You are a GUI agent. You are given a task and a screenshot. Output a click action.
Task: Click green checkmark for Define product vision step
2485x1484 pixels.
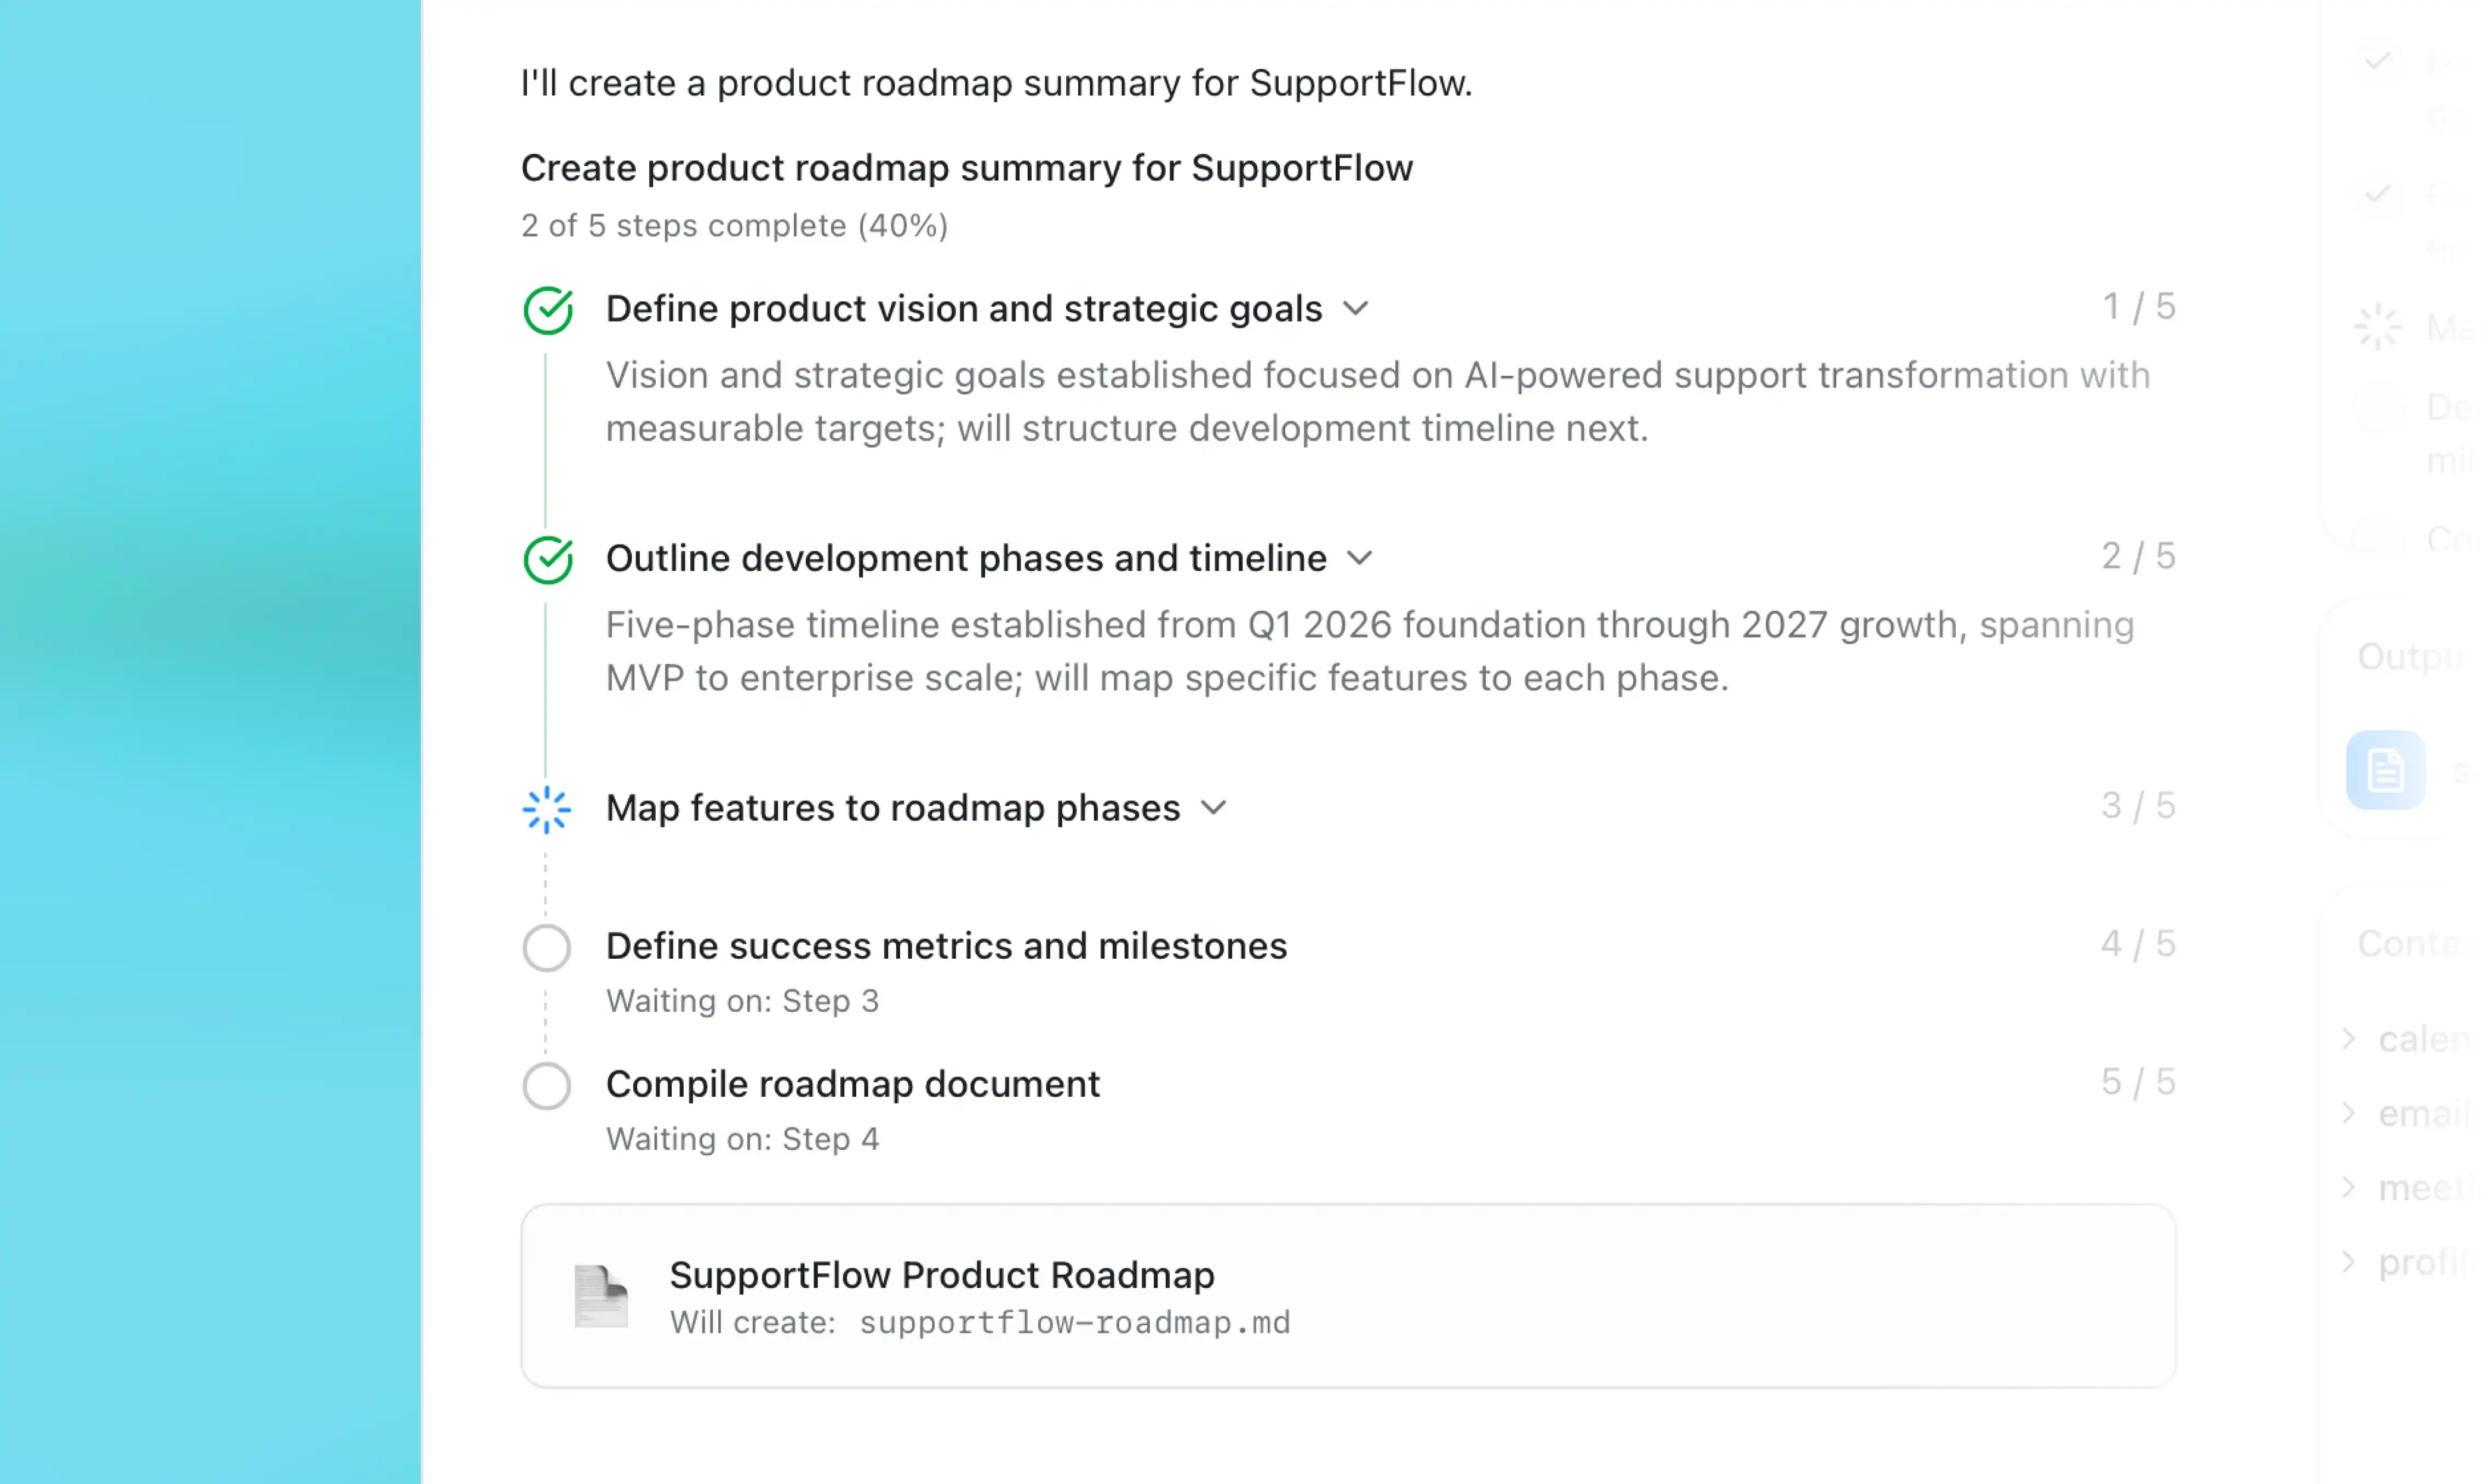coord(547,310)
